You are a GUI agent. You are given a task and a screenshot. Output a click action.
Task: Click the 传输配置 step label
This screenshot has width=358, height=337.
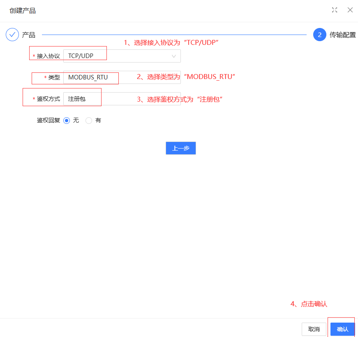coord(342,35)
